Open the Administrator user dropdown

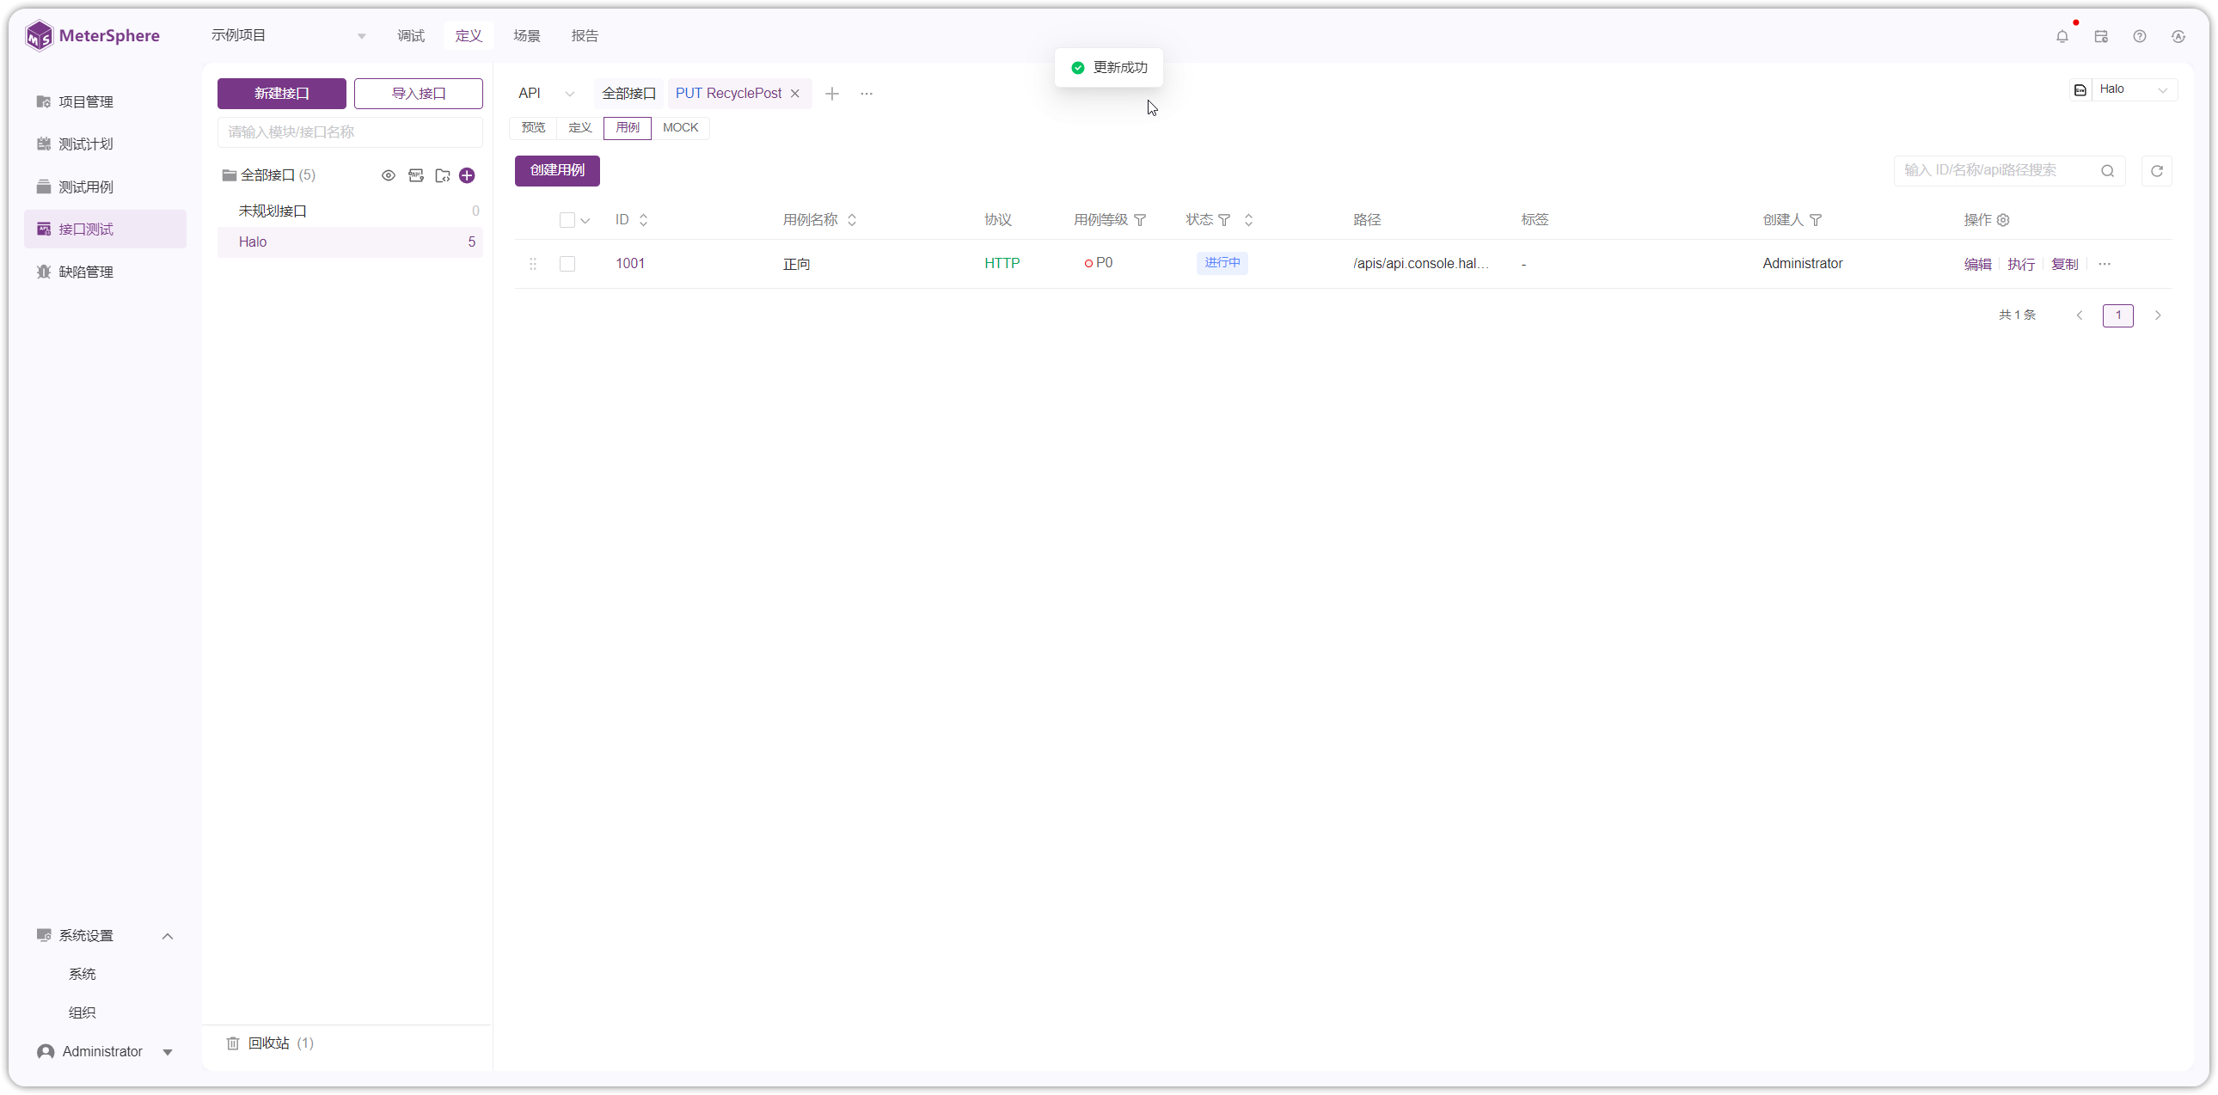tap(105, 1052)
